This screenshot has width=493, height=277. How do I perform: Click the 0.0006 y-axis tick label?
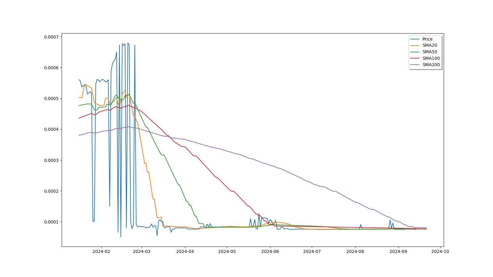coord(52,68)
